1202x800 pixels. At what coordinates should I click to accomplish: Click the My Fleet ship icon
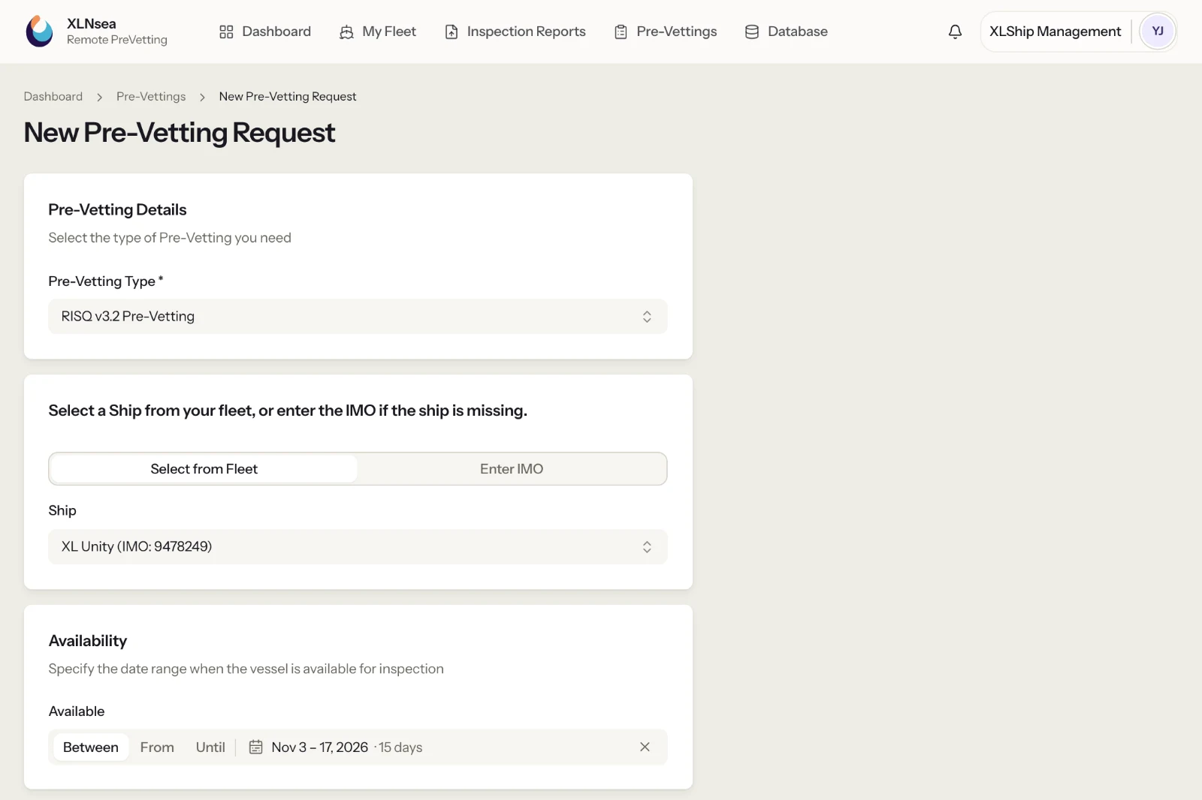point(346,32)
